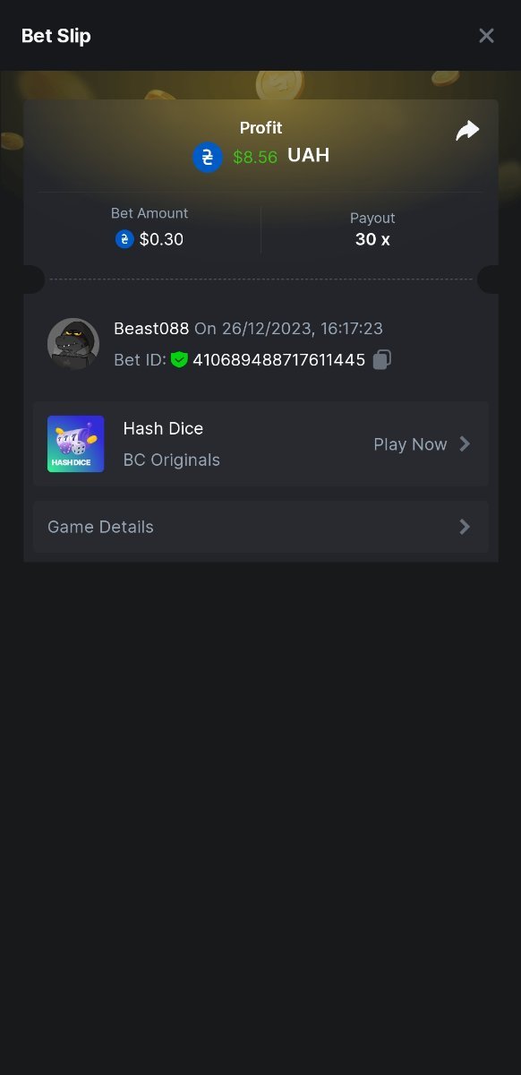Click the $8.56 profit amount
This screenshot has height=1075, width=521.
(x=255, y=157)
